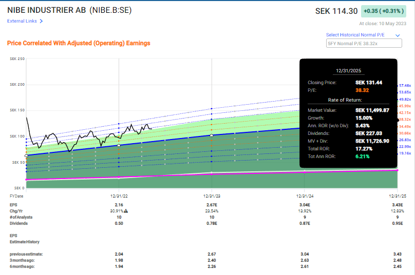Click the Closing Price SEK 131.44 value
The image size is (415, 275).
(x=369, y=83)
